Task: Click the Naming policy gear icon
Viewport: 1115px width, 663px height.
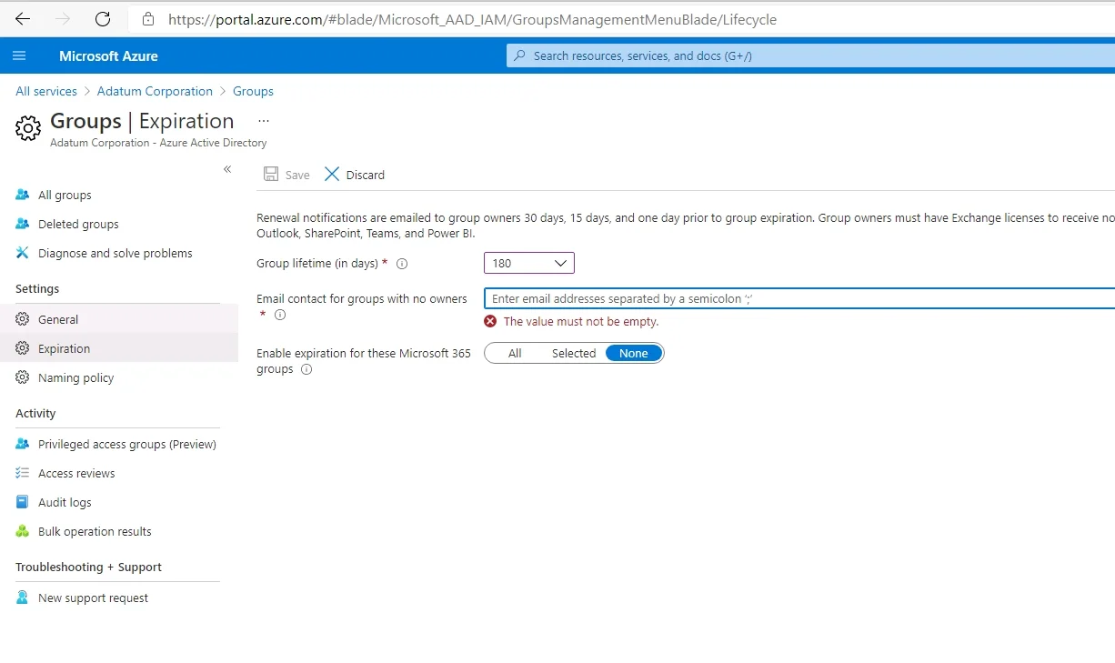Action: [23, 377]
